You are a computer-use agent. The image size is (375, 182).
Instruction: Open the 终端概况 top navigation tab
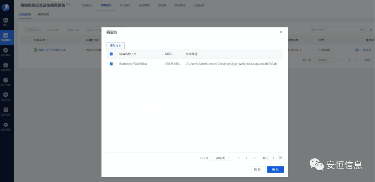point(87,6)
